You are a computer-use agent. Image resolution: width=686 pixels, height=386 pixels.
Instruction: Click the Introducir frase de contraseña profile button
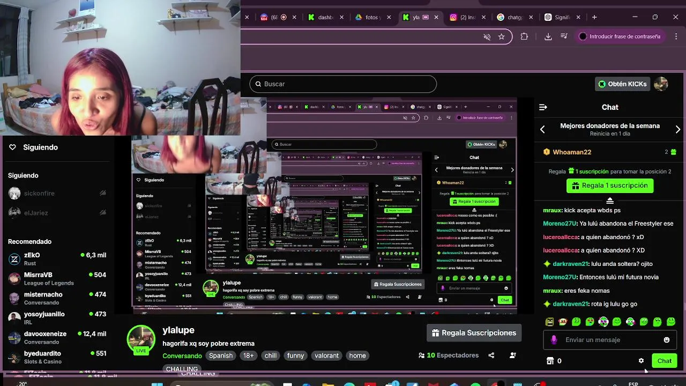(620, 36)
